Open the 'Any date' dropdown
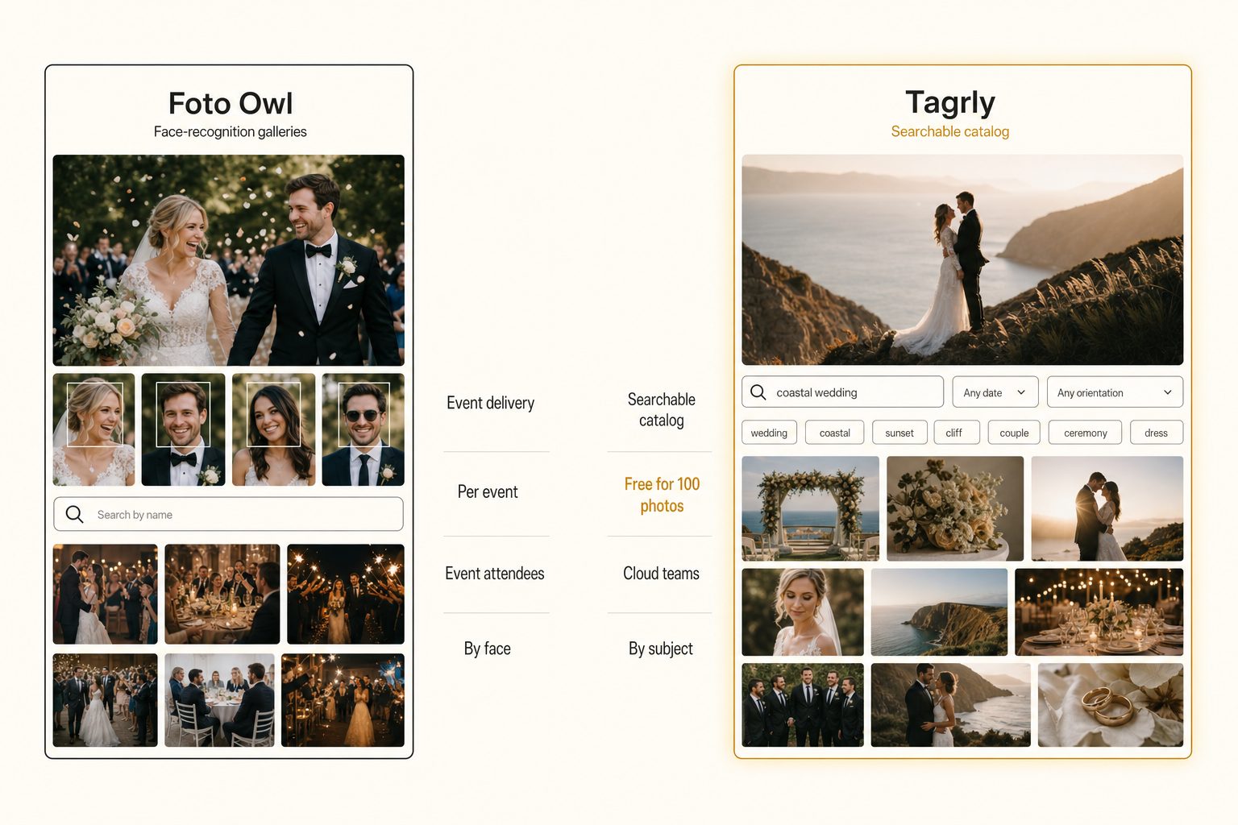 995,392
